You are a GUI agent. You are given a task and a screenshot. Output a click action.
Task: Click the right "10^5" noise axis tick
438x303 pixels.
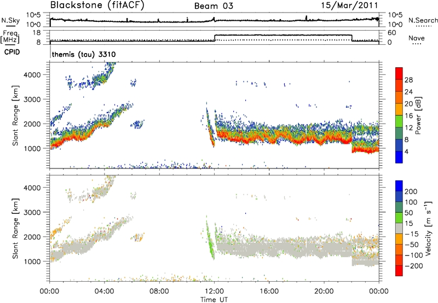(395, 15)
